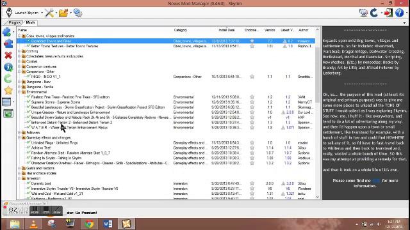Toggle the Unlimited Rings checkmark
The width and height of the screenshot is (410, 230).
click(28, 142)
